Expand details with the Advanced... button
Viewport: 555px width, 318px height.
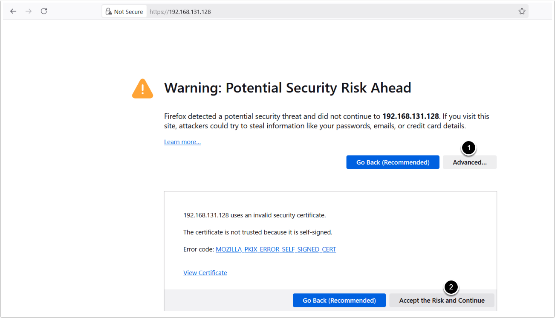469,162
